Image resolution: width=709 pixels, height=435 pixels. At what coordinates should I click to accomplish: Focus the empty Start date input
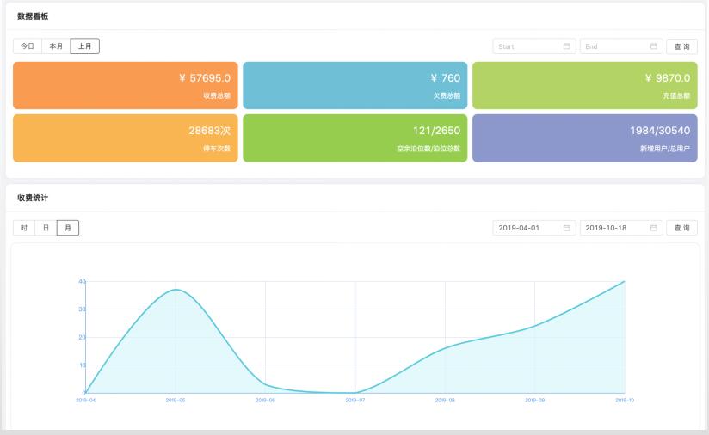pyautogui.click(x=527, y=46)
